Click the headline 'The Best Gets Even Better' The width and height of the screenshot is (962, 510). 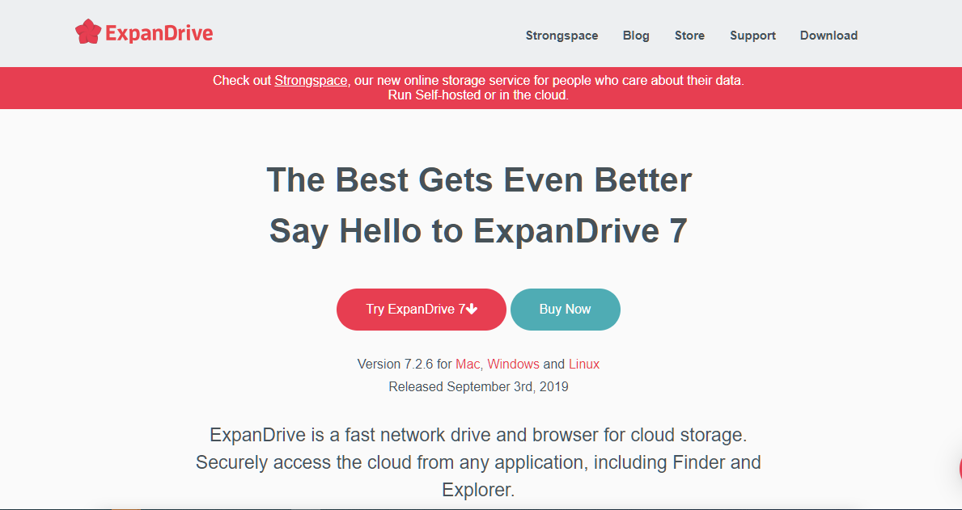(x=479, y=180)
